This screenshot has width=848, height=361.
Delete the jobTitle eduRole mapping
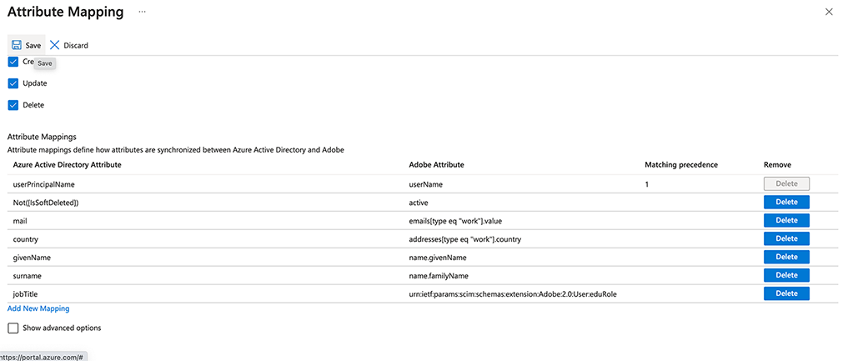click(786, 293)
